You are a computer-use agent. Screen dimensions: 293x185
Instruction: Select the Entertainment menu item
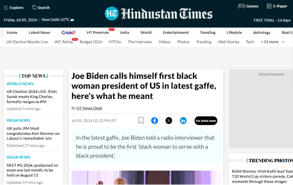pos(176,33)
